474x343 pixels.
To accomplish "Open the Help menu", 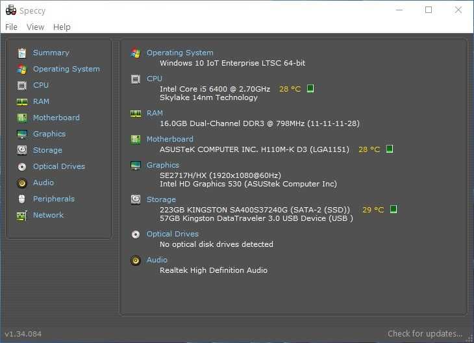I will pyautogui.click(x=62, y=27).
